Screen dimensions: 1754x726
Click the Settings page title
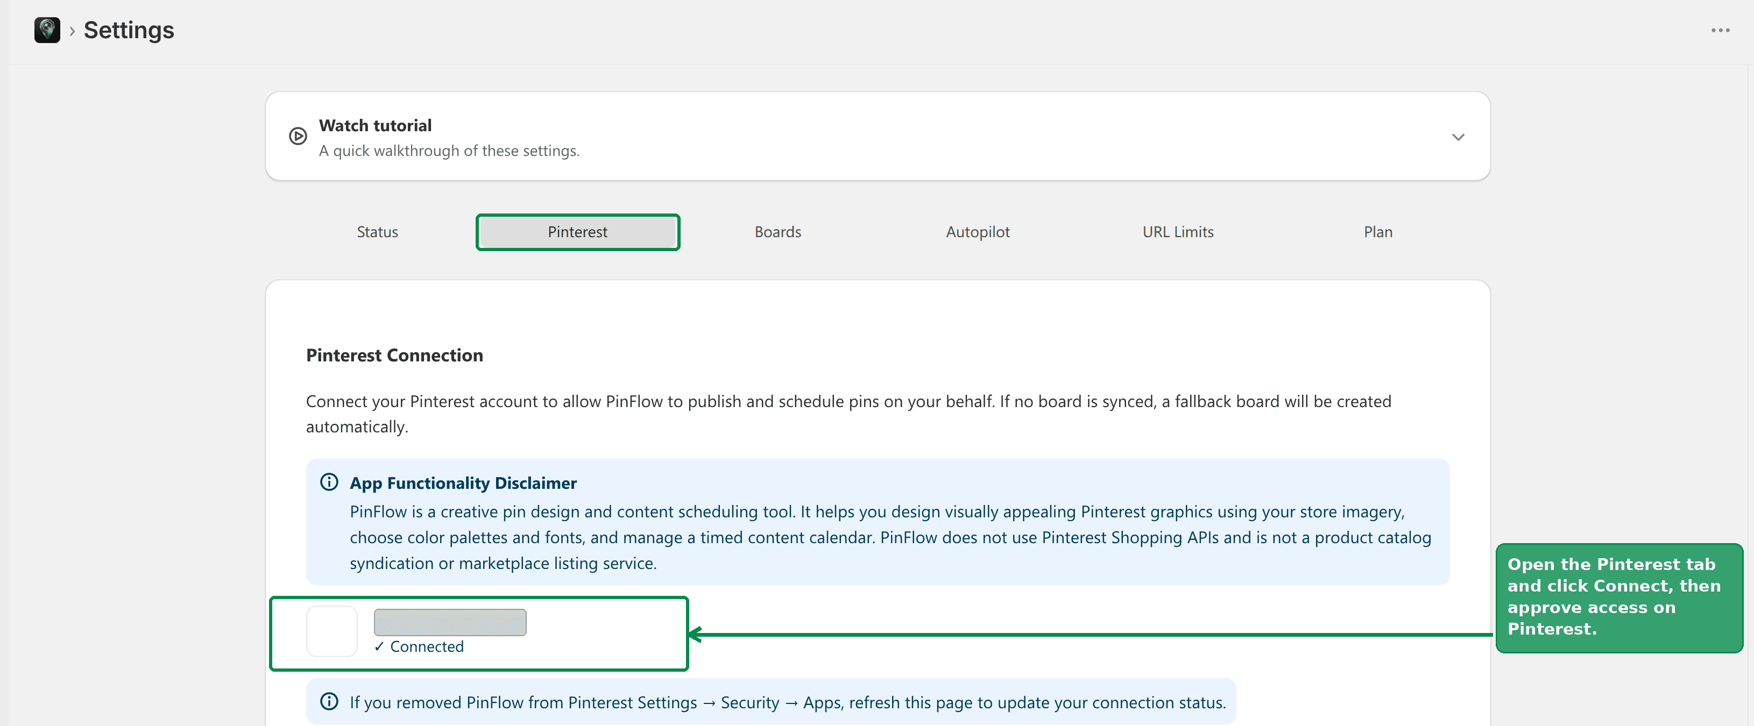click(129, 30)
